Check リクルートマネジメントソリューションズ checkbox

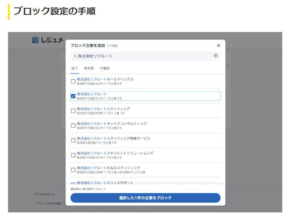pos(73,155)
